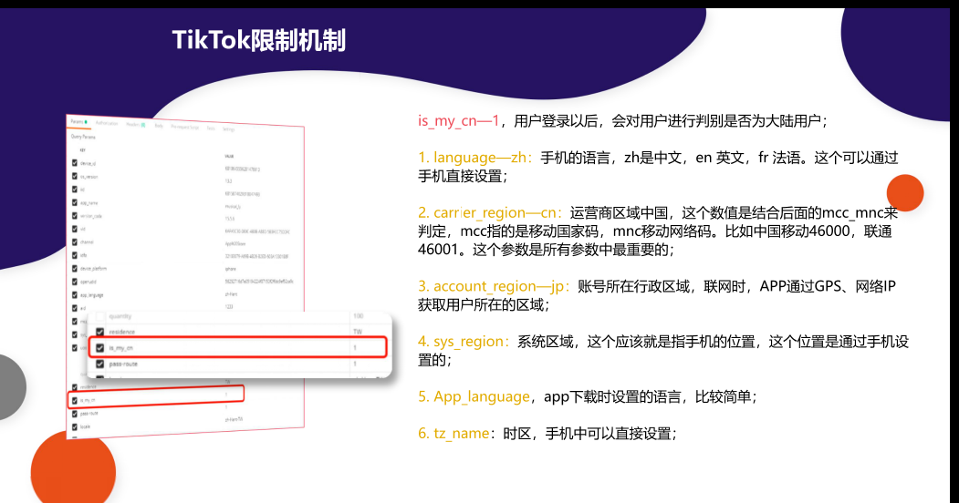This screenshot has width=959, height=503.
Task: Uncheck is_my_cn checkbox in the magnified callout
Action: [x=100, y=348]
